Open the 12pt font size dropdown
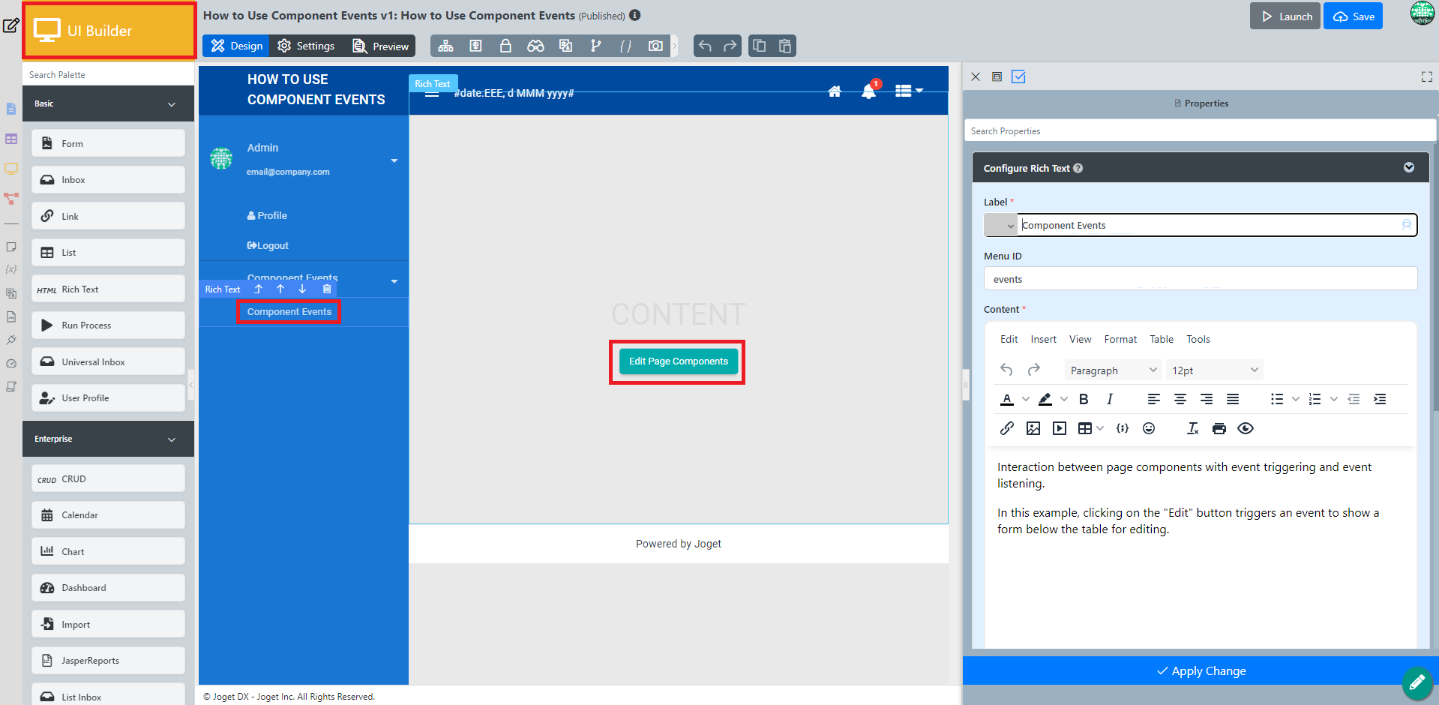This screenshot has width=1439, height=705. pyautogui.click(x=1214, y=370)
